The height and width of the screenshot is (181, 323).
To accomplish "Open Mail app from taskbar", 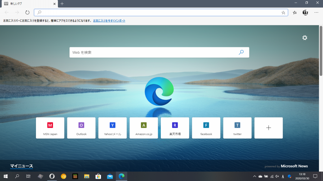I will 110,176.
